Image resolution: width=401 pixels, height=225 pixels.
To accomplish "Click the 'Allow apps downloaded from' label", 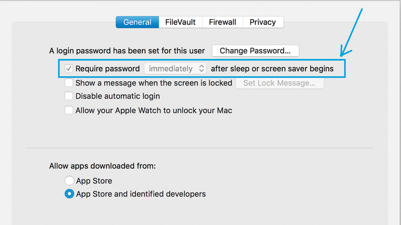I will click(102, 166).
